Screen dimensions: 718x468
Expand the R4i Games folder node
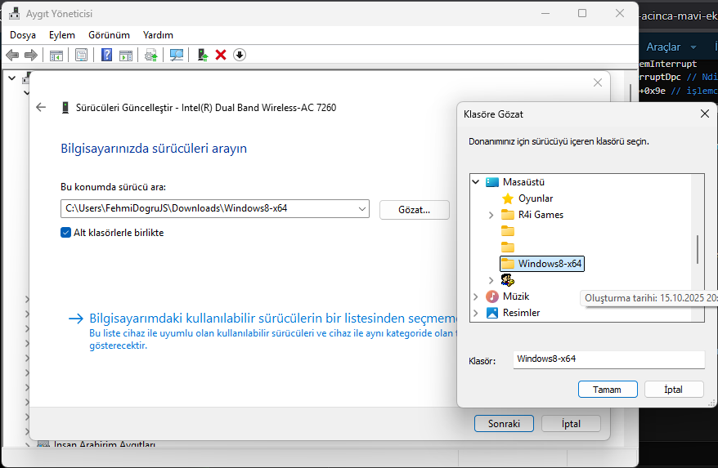point(491,215)
